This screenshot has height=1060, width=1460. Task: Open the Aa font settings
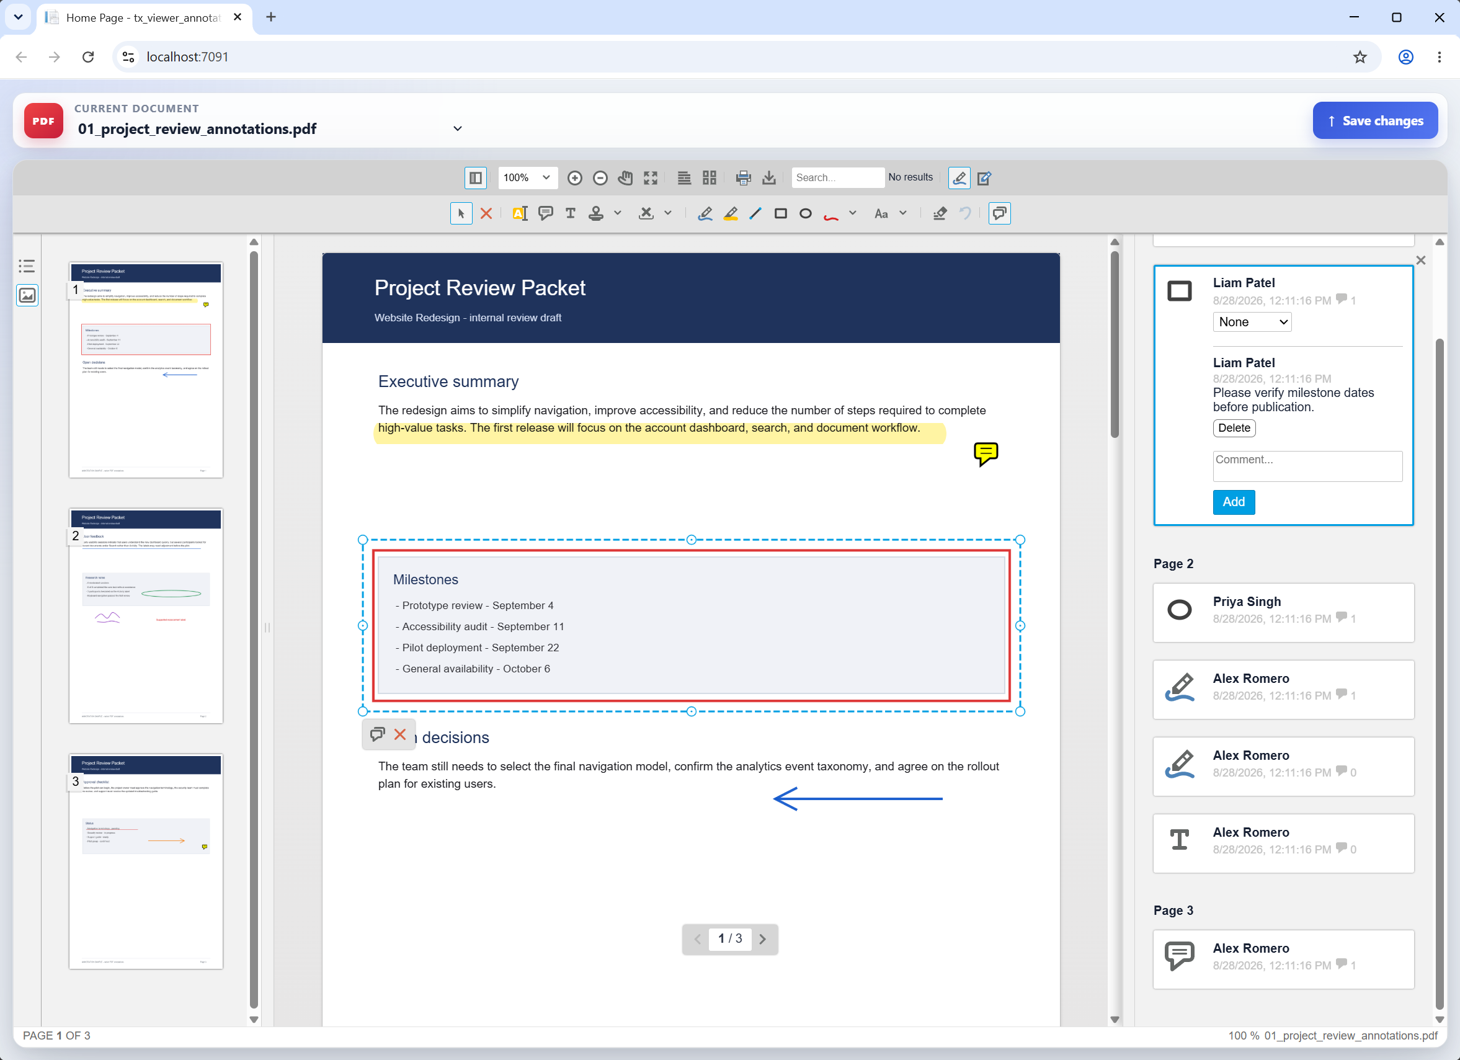pos(881,213)
